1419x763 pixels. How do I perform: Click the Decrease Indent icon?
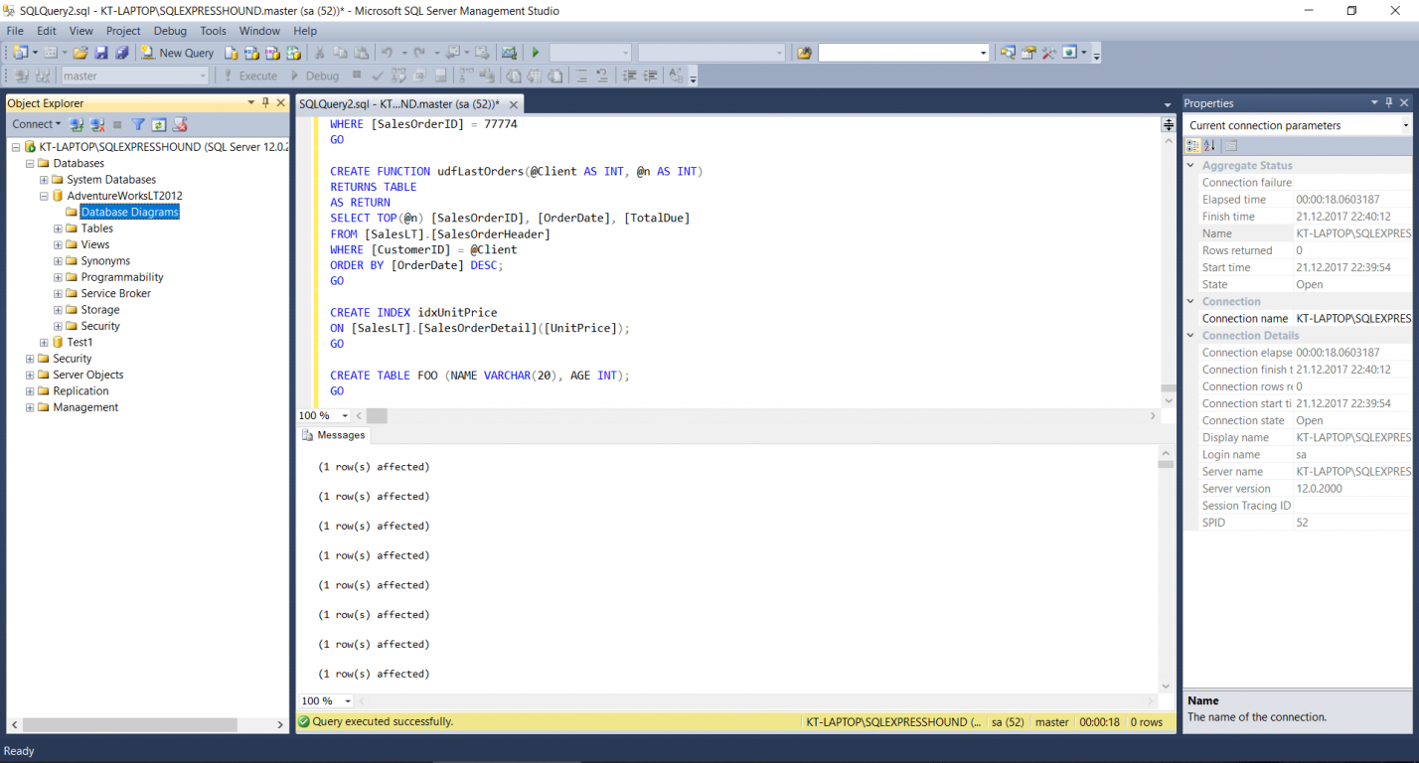[x=629, y=76]
